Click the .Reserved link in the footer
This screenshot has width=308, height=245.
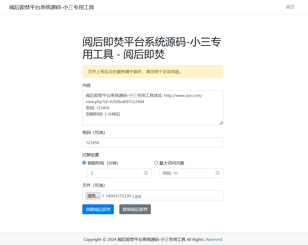point(214,239)
